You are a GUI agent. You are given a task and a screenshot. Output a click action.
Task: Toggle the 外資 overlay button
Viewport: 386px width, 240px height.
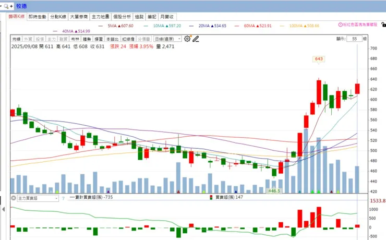[28, 39]
